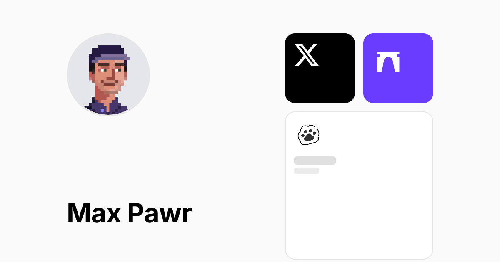Click blank lower area of the white card
The image size is (500, 262).
point(359,220)
